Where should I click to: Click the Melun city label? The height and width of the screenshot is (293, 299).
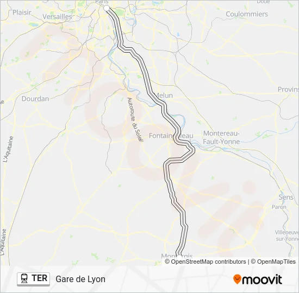click(164, 95)
